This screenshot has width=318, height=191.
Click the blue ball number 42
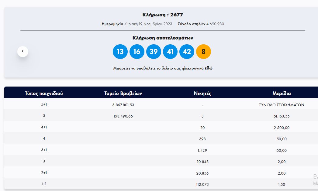pyautogui.click(x=187, y=52)
